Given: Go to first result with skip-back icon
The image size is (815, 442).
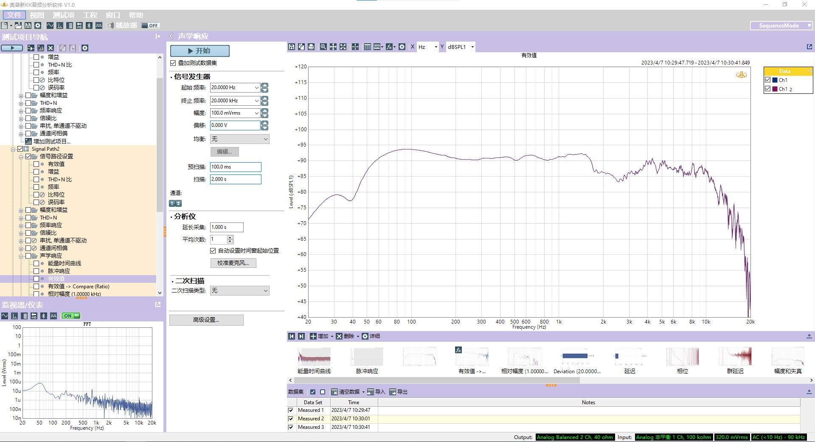Looking at the screenshot, I should 292,336.
